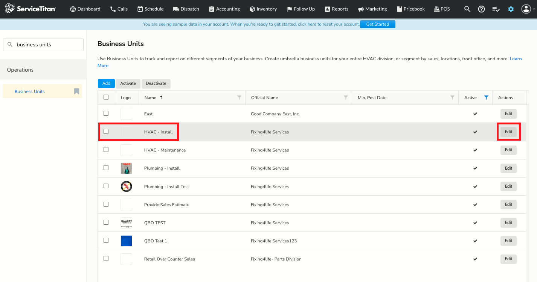Image resolution: width=537 pixels, height=282 pixels.
Task: Open the user profile avatar icon
Action: point(526,9)
